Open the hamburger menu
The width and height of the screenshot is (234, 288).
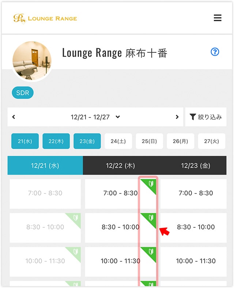pyautogui.click(x=218, y=18)
